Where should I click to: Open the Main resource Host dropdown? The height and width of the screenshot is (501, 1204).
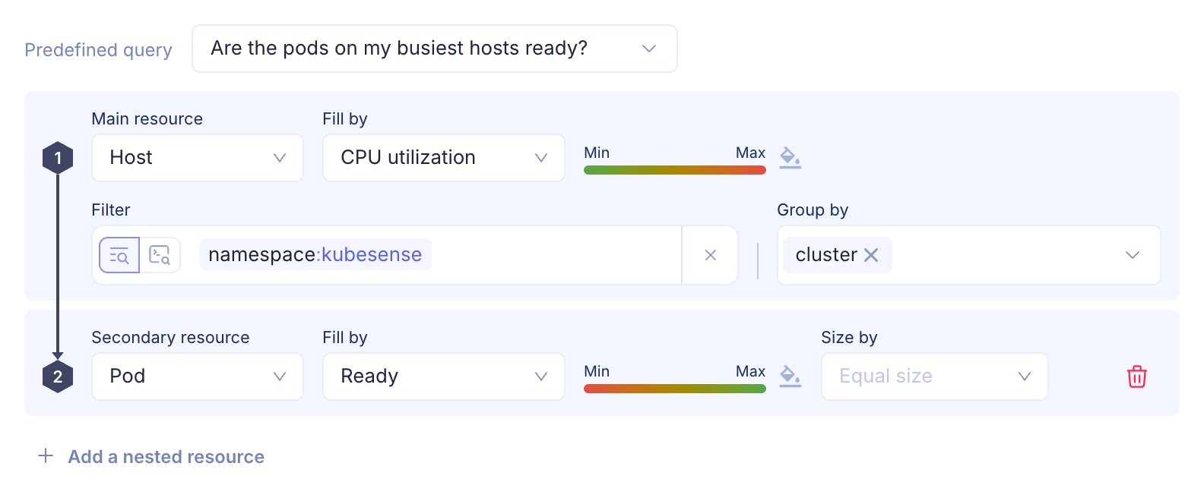(x=198, y=158)
